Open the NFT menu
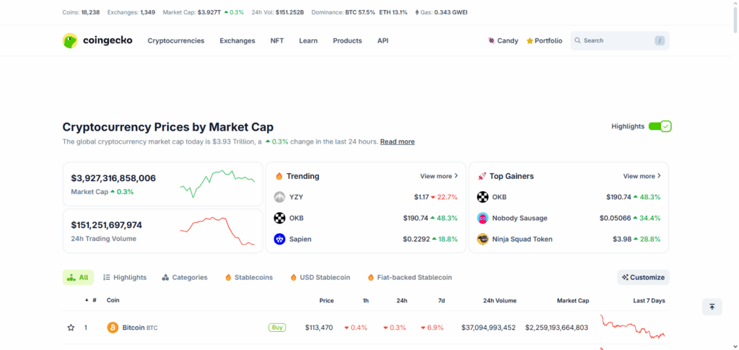 (277, 41)
